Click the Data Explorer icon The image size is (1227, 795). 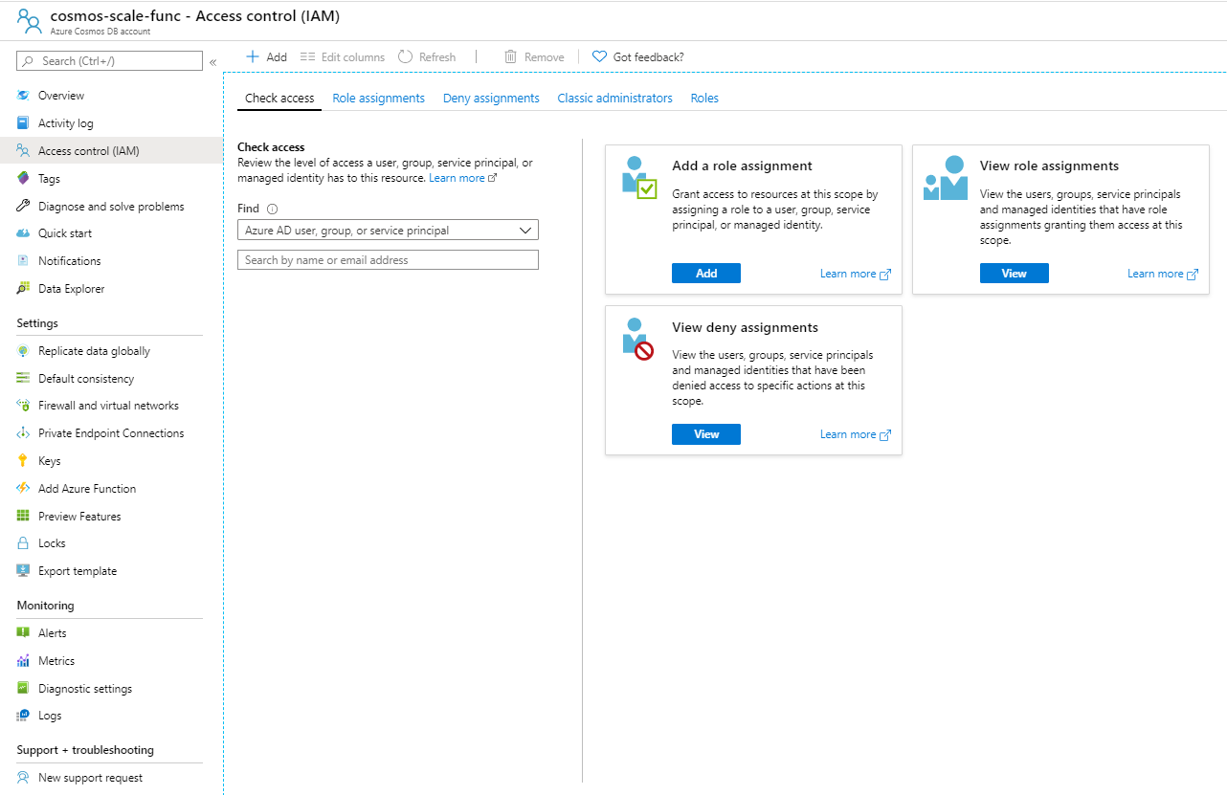(23, 289)
